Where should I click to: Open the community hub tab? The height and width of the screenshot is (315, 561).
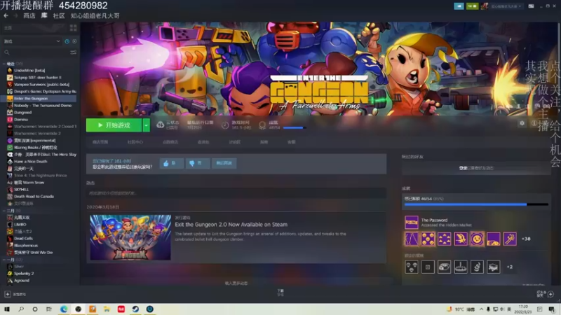coord(135,142)
